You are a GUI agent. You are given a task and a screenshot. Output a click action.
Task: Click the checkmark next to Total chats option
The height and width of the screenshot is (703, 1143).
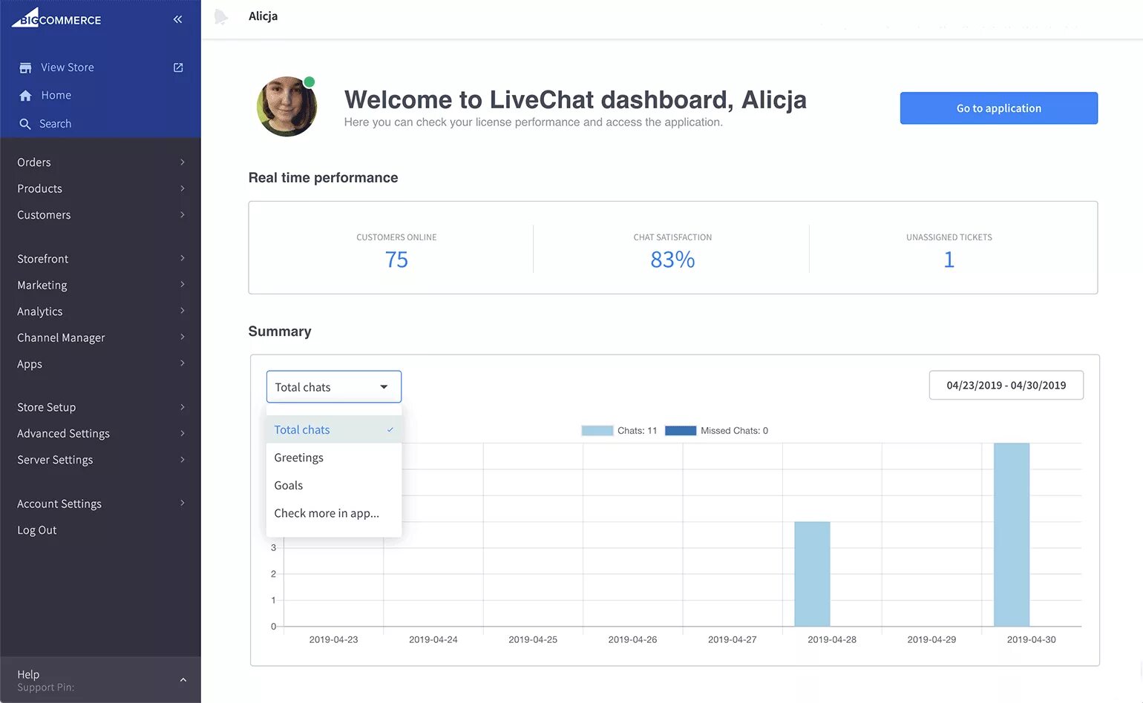point(390,430)
